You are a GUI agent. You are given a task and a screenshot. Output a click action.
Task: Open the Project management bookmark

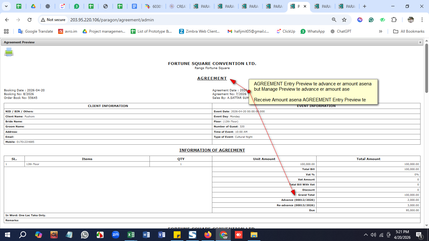point(104,31)
